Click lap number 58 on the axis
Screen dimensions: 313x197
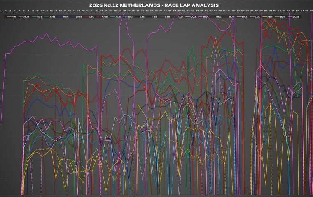(261, 11)
